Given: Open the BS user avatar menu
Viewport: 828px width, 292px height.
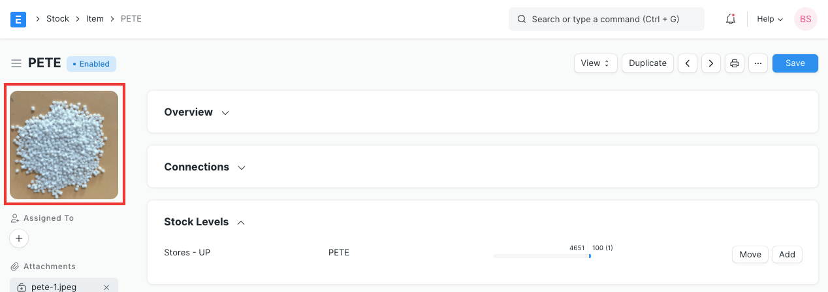Looking at the screenshot, I should pos(805,19).
